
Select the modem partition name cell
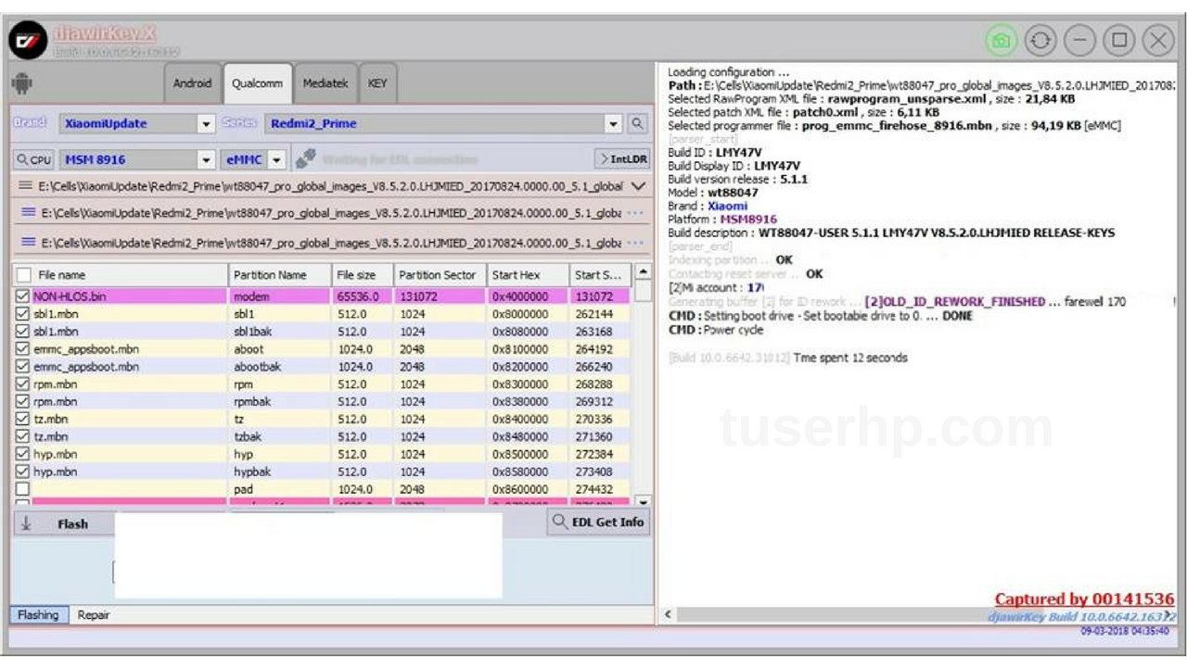coord(280,296)
